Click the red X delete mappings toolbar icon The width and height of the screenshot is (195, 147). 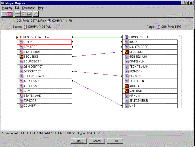click(10, 14)
